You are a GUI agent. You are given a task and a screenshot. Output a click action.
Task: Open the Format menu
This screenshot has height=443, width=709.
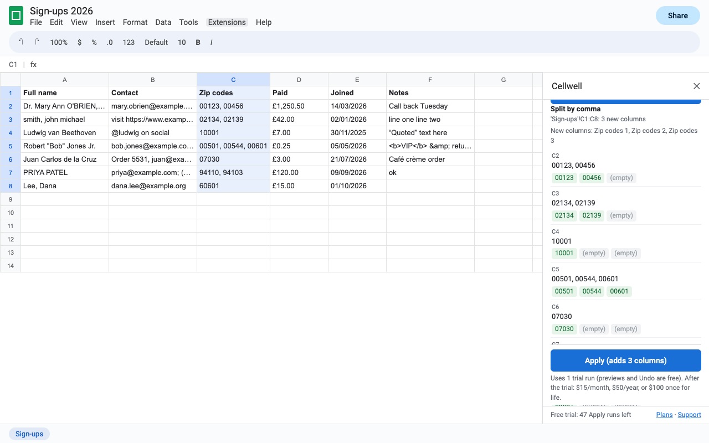pyautogui.click(x=135, y=22)
